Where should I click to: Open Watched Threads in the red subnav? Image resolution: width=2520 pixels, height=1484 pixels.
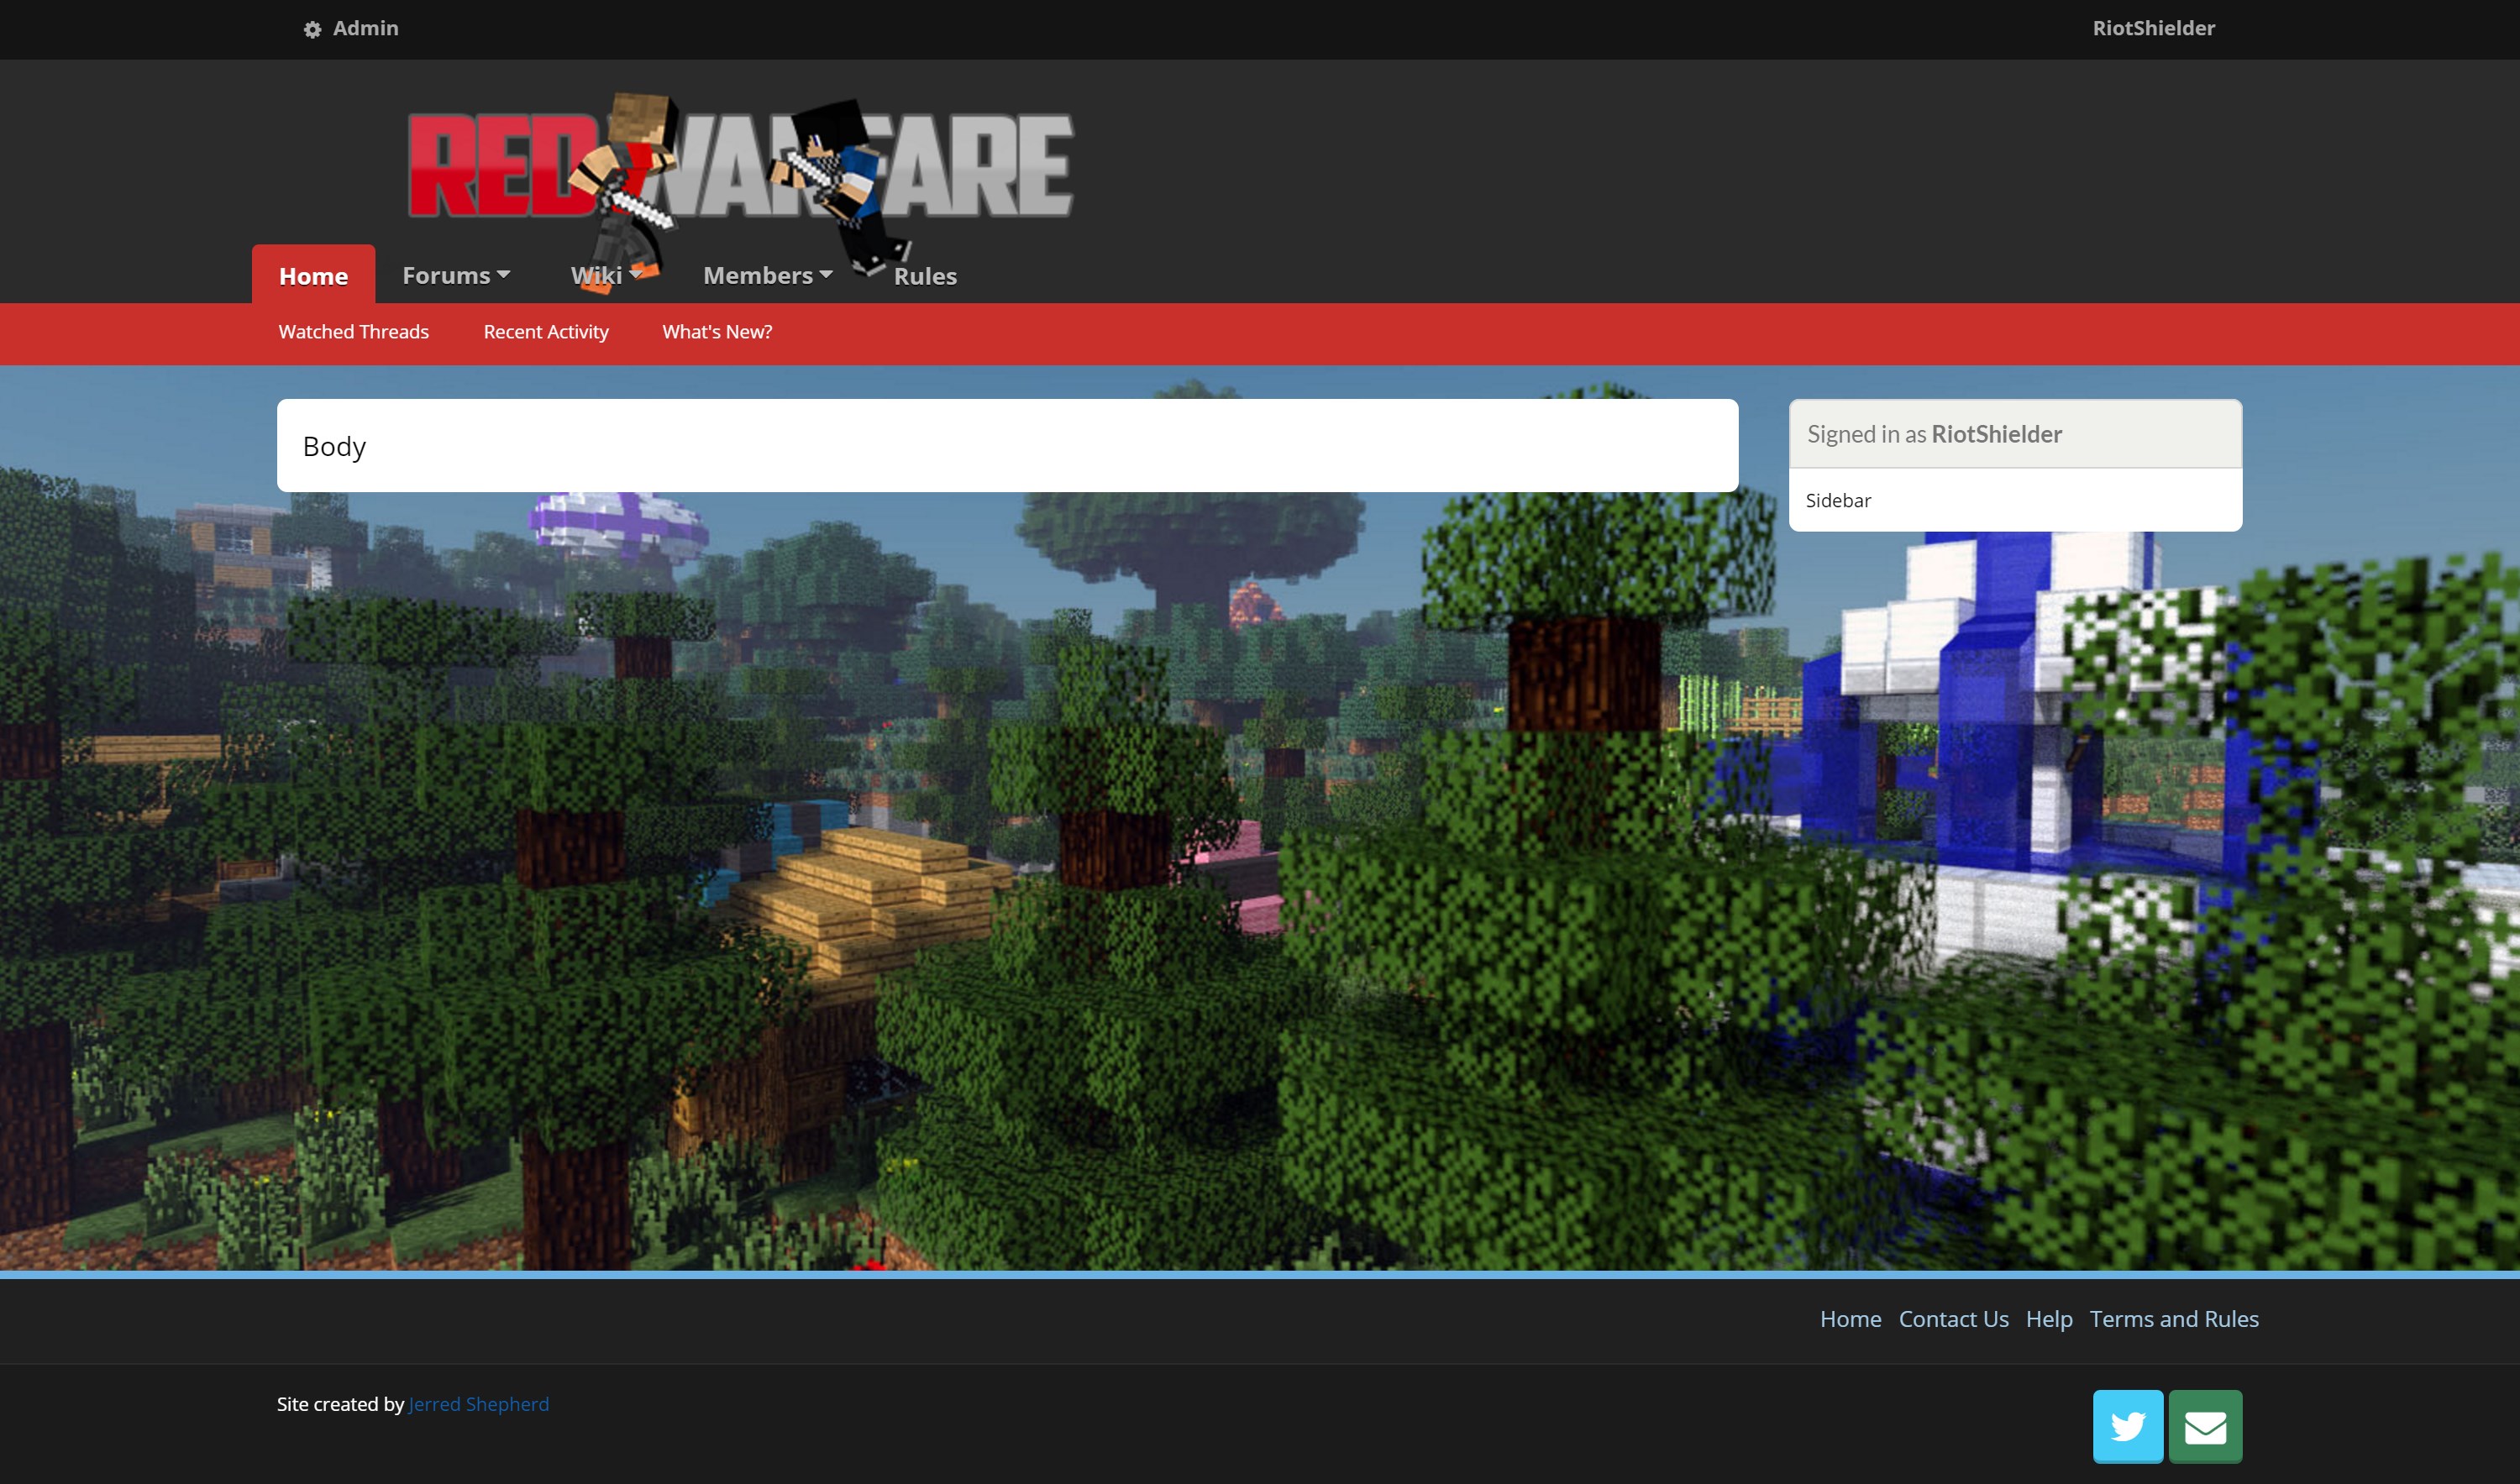[x=353, y=332]
